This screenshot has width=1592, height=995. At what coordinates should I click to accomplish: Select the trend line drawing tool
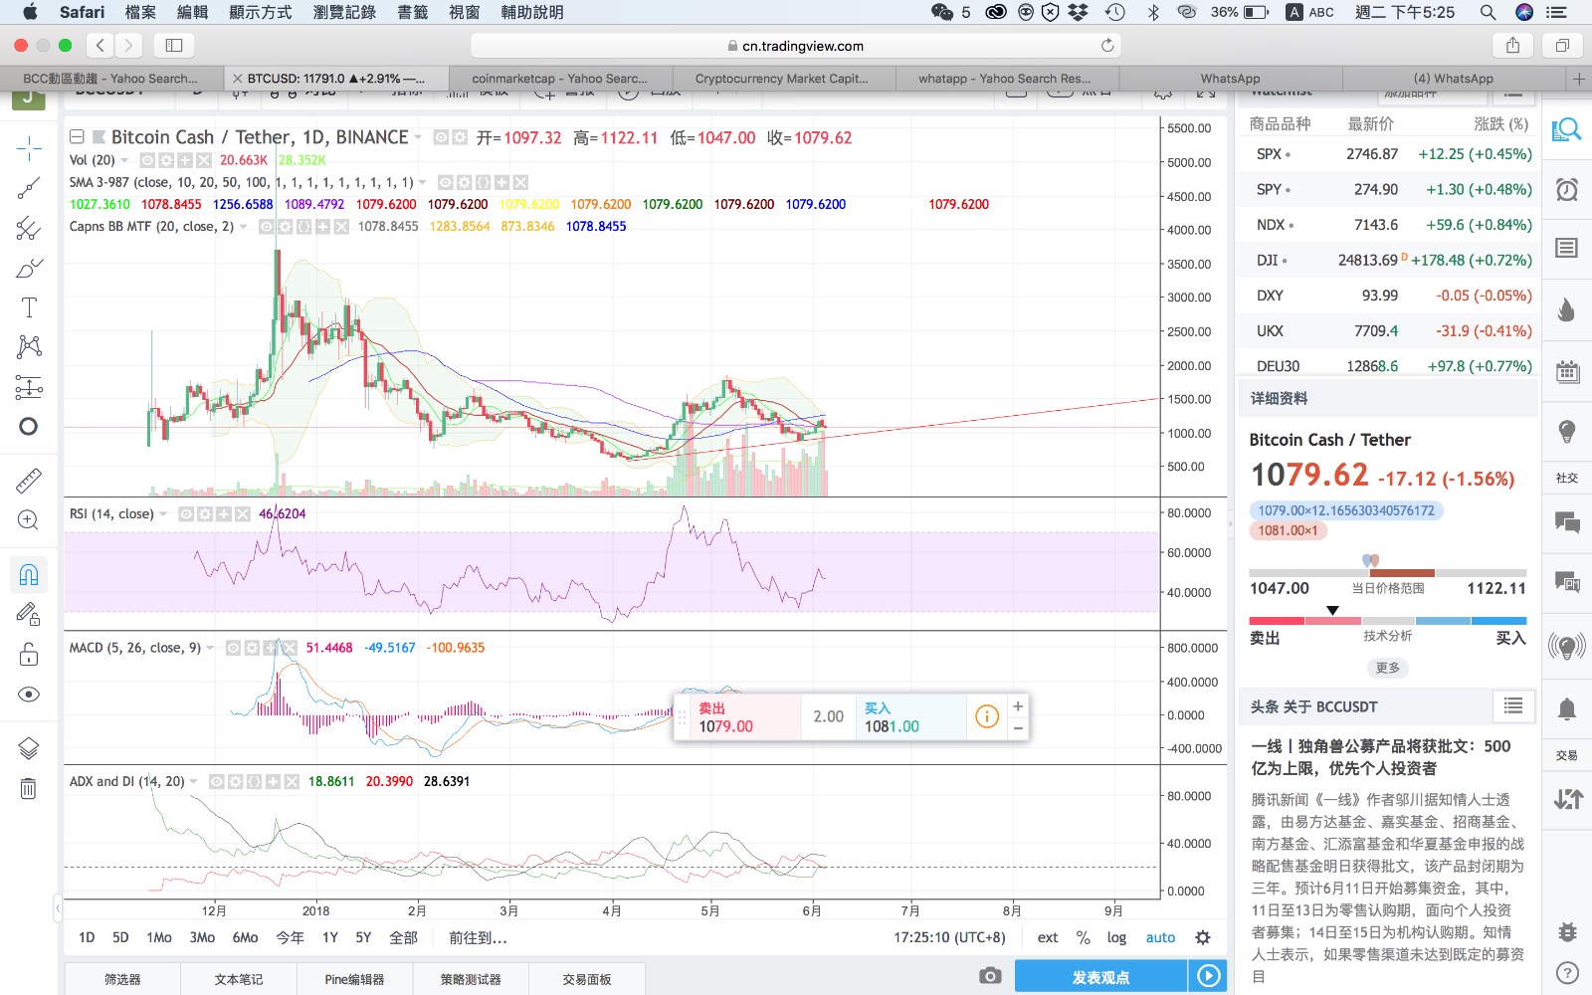tap(29, 188)
